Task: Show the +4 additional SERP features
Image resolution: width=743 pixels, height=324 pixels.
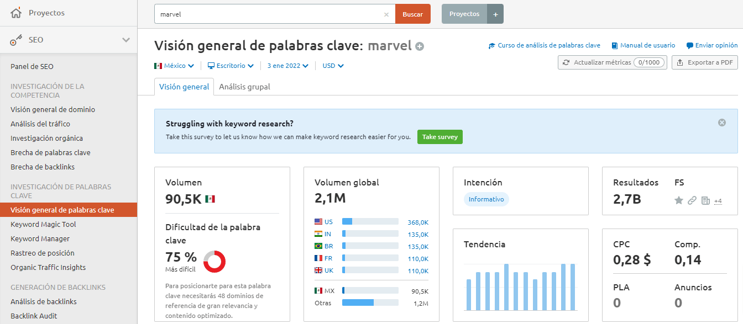Action: point(718,201)
